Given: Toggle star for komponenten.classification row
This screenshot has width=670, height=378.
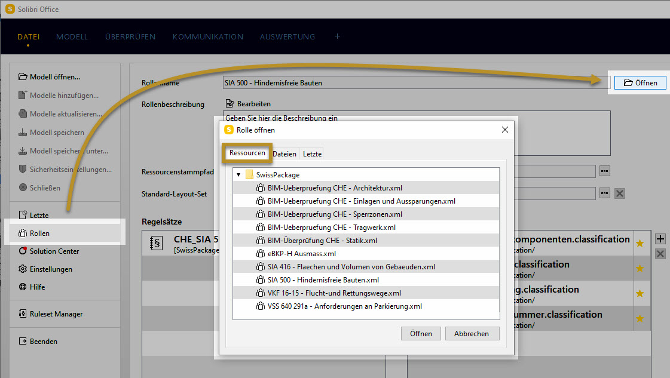Looking at the screenshot, I should [x=640, y=243].
